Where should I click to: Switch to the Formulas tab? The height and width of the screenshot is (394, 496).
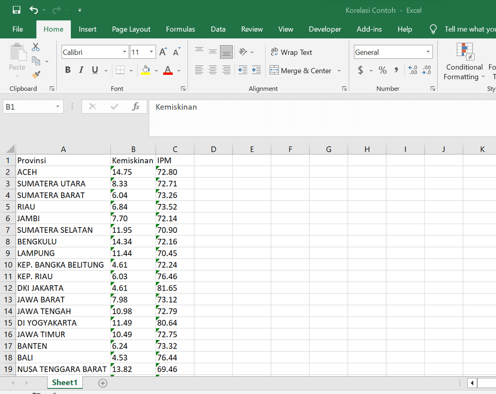(180, 29)
